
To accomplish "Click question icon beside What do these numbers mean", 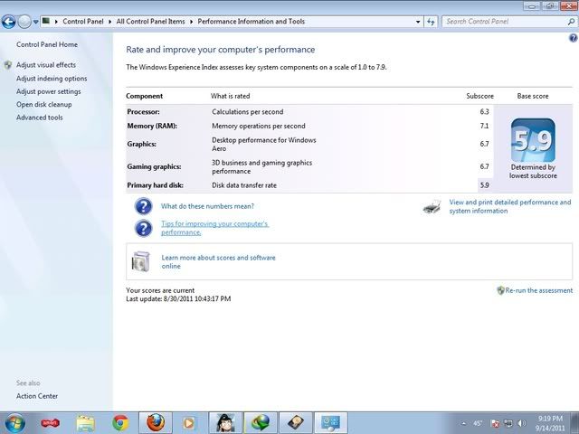I will click(x=143, y=206).
